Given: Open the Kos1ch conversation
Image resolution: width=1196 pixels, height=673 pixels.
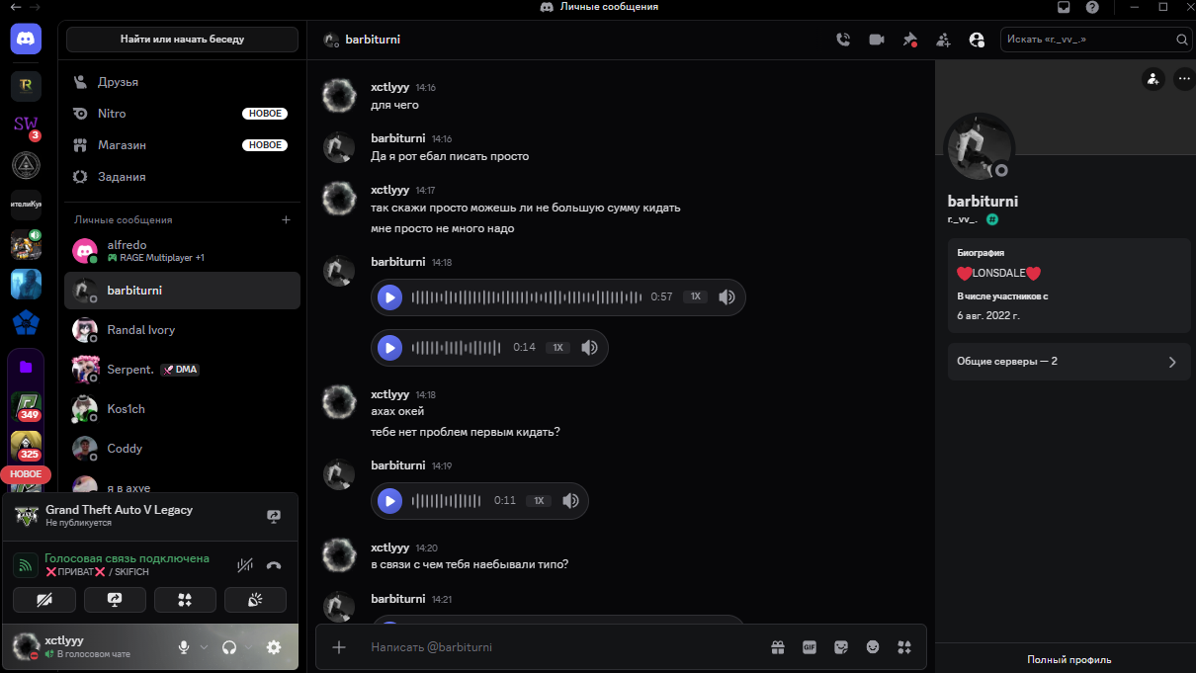Looking at the screenshot, I should tap(182, 409).
